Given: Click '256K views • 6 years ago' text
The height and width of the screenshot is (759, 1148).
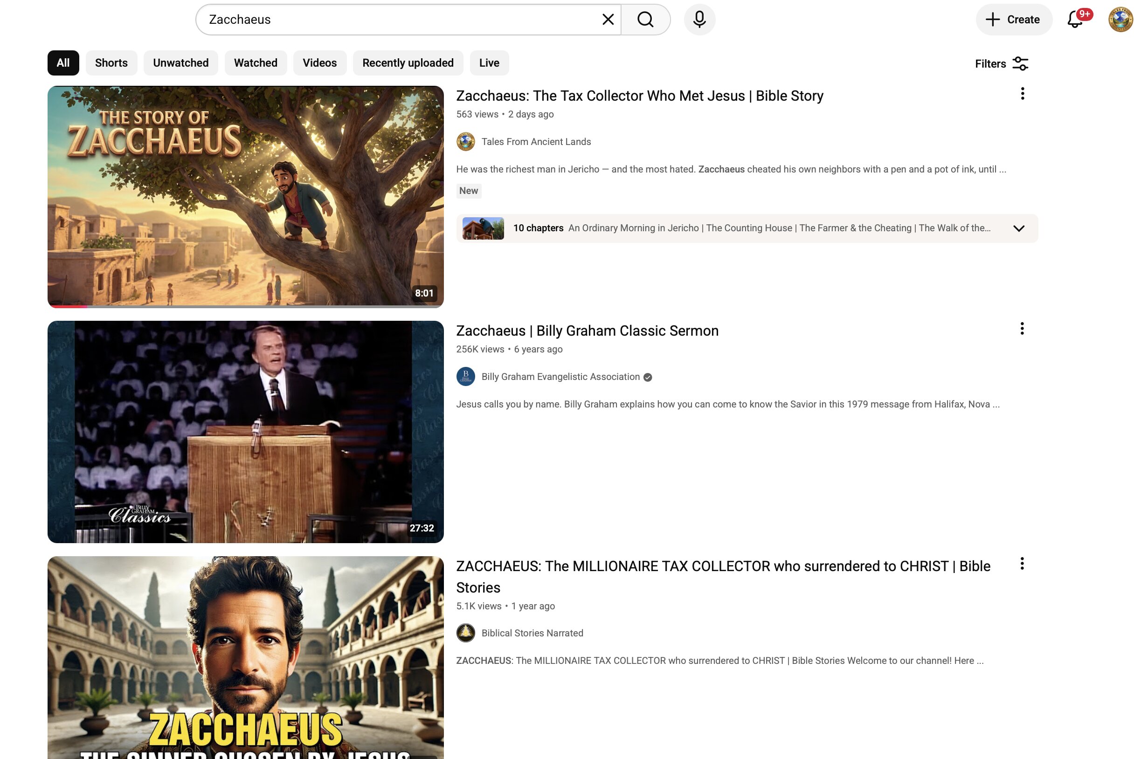Looking at the screenshot, I should (509, 350).
